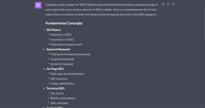Screen dimensions: 205x108
Task: Click the Long-tail keywords bullet
Action: pos(62,59)
